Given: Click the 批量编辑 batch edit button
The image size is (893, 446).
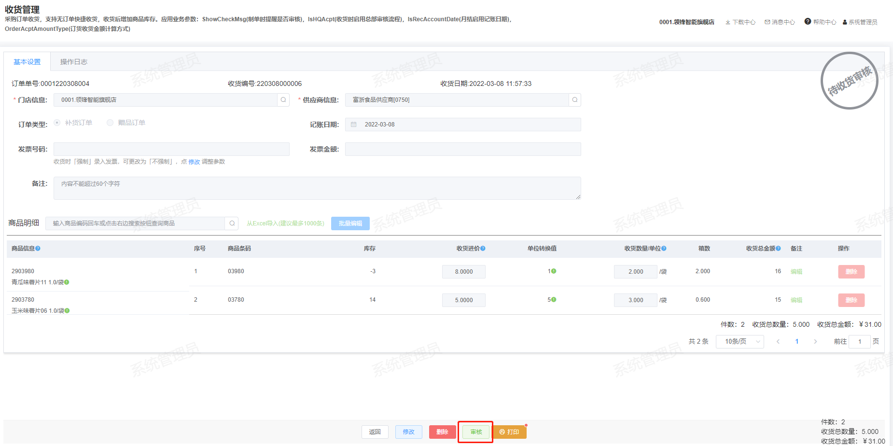Looking at the screenshot, I should tap(350, 223).
